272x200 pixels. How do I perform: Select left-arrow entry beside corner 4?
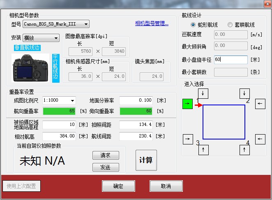pyautogui.click(x=260, y=139)
